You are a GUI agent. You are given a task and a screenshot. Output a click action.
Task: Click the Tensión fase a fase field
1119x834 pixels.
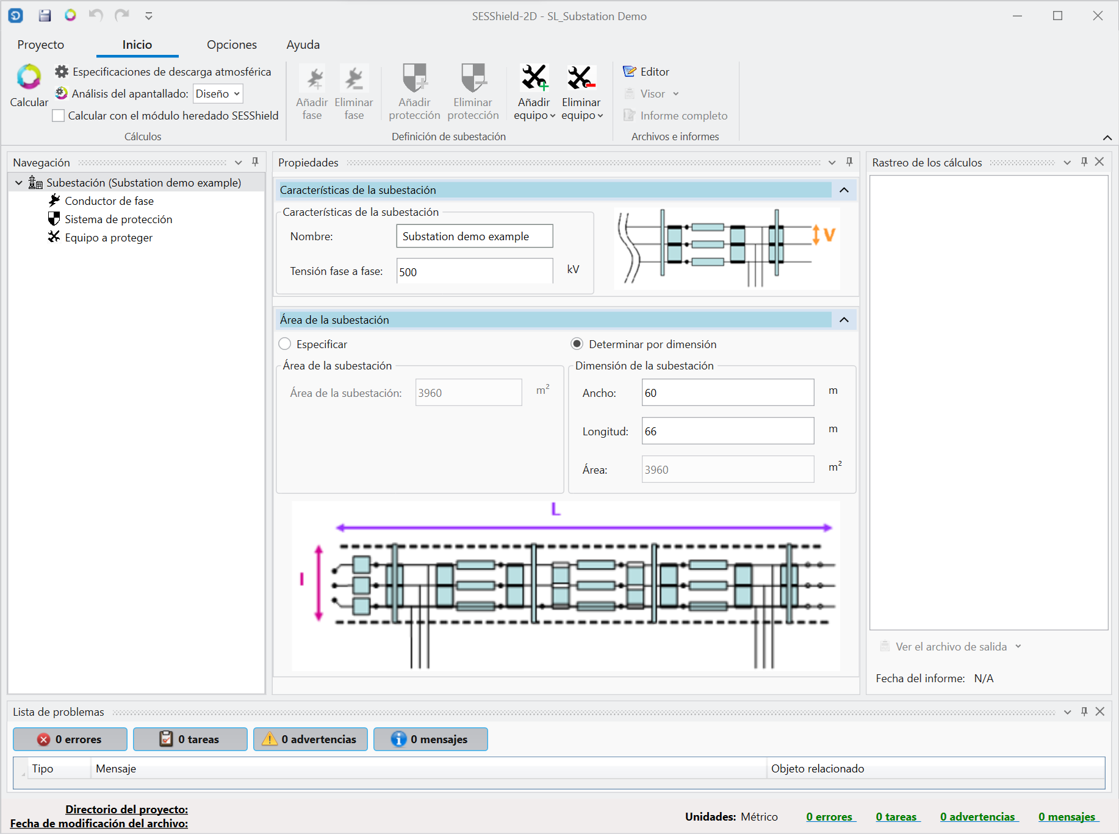[x=475, y=271]
